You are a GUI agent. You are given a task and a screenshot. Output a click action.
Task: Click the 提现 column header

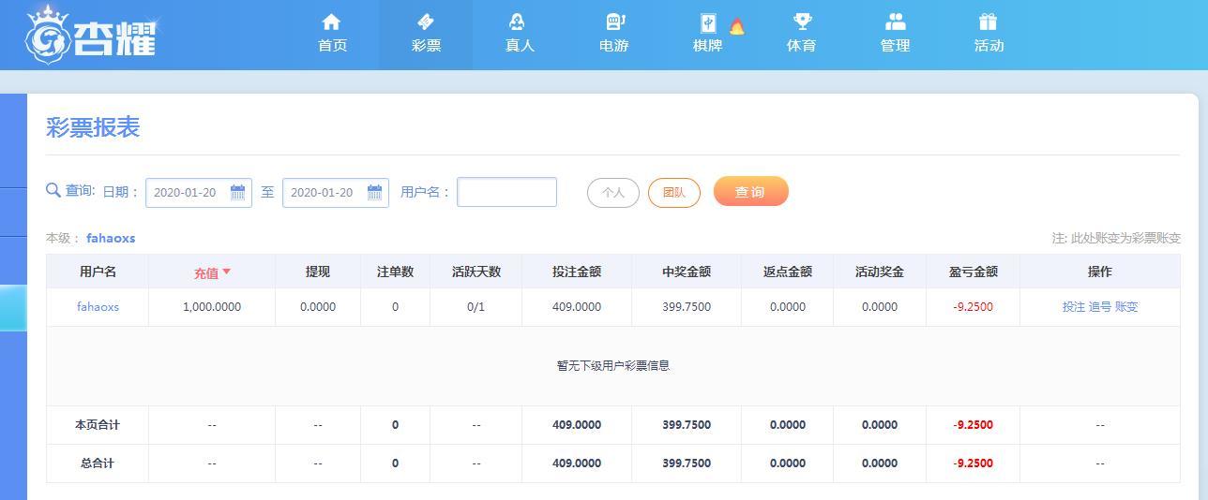click(x=318, y=272)
